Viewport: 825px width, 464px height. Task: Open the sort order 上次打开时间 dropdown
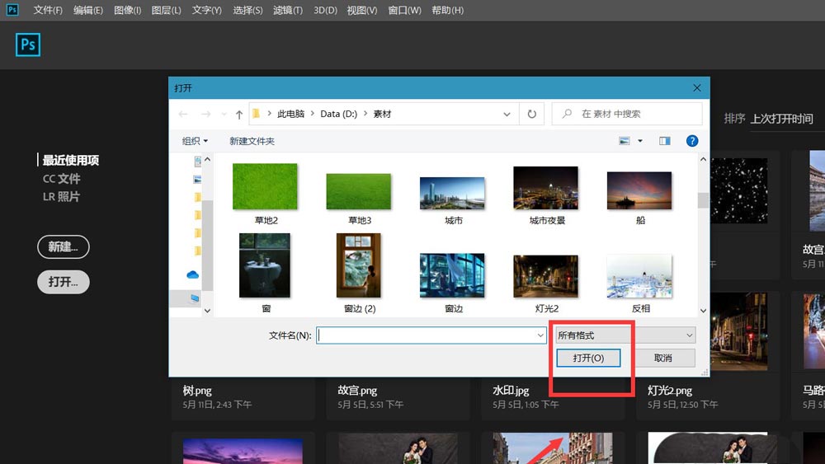(782, 119)
